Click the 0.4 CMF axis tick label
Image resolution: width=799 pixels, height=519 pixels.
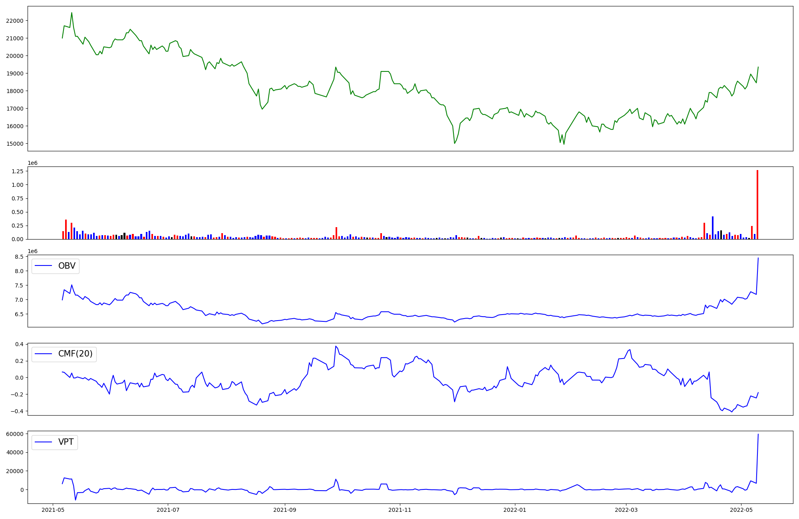(x=19, y=344)
